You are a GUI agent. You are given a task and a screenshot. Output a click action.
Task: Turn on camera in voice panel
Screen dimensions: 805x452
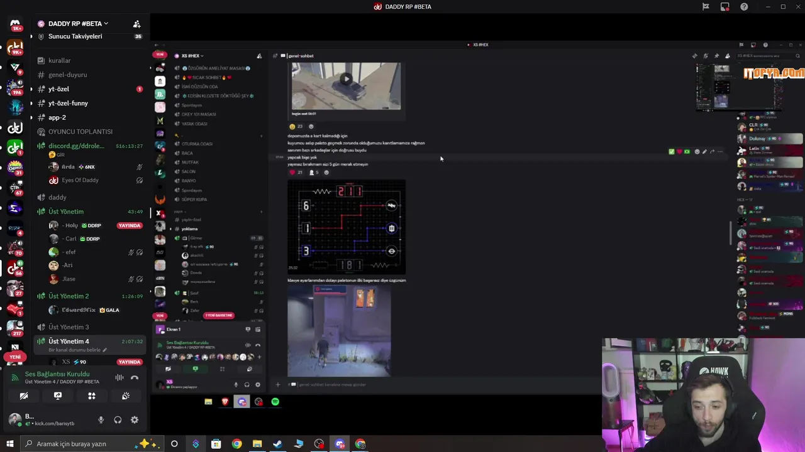[24, 396]
